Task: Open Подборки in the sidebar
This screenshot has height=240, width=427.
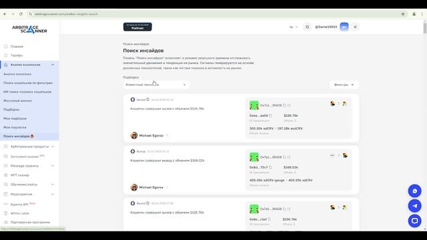Action: tap(11, 109)
